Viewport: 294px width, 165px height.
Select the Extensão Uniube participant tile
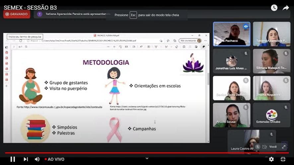point(271,115)
